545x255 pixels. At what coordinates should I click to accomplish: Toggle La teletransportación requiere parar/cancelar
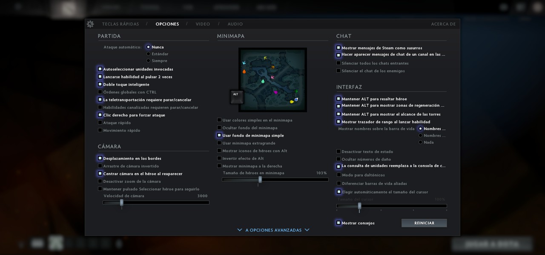(x=100, y=99)
